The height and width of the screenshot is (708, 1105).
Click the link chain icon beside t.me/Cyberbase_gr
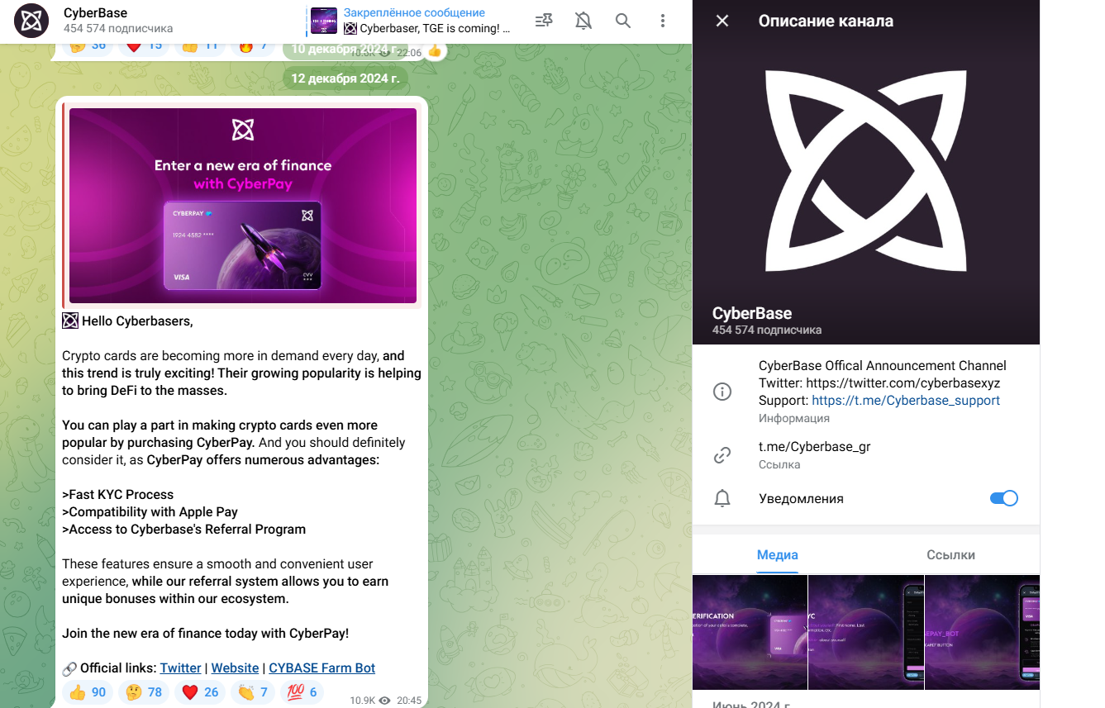coord(722,455)
